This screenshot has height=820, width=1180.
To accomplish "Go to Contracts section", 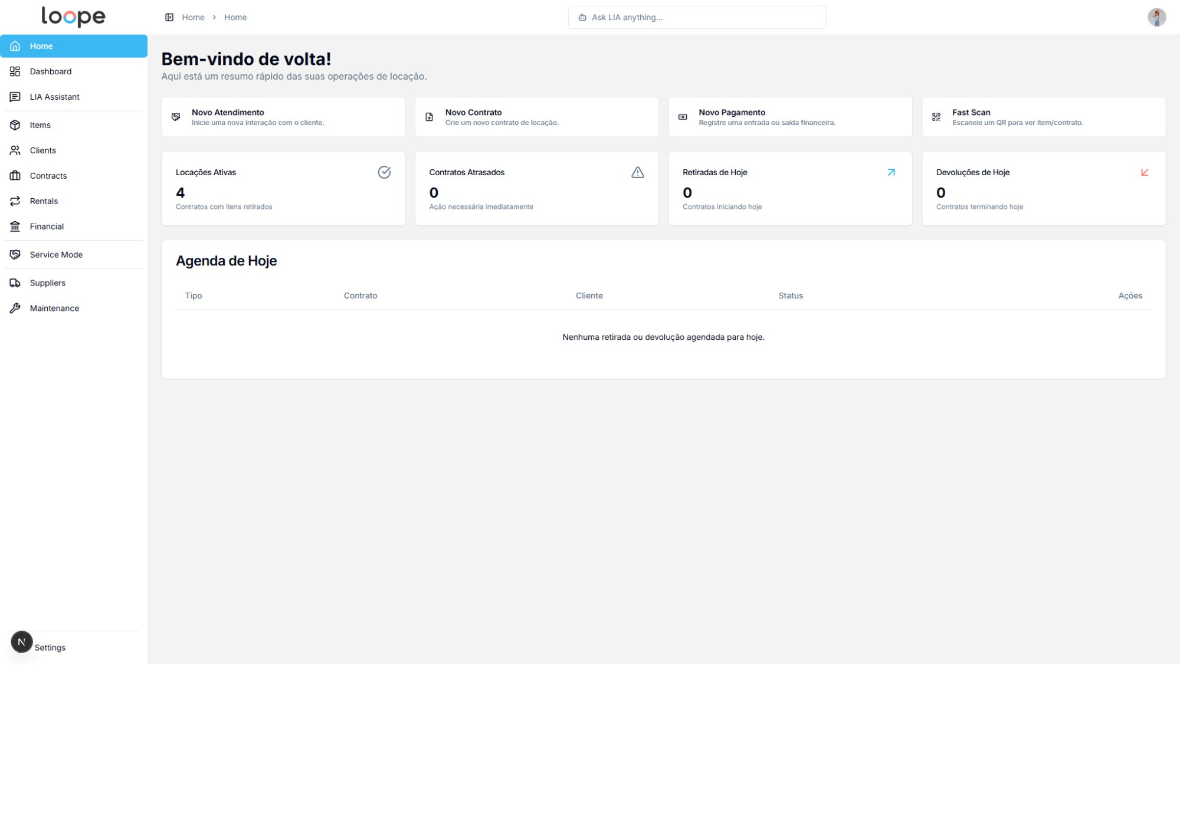I will pyautogui.click(x=48, y=176).
